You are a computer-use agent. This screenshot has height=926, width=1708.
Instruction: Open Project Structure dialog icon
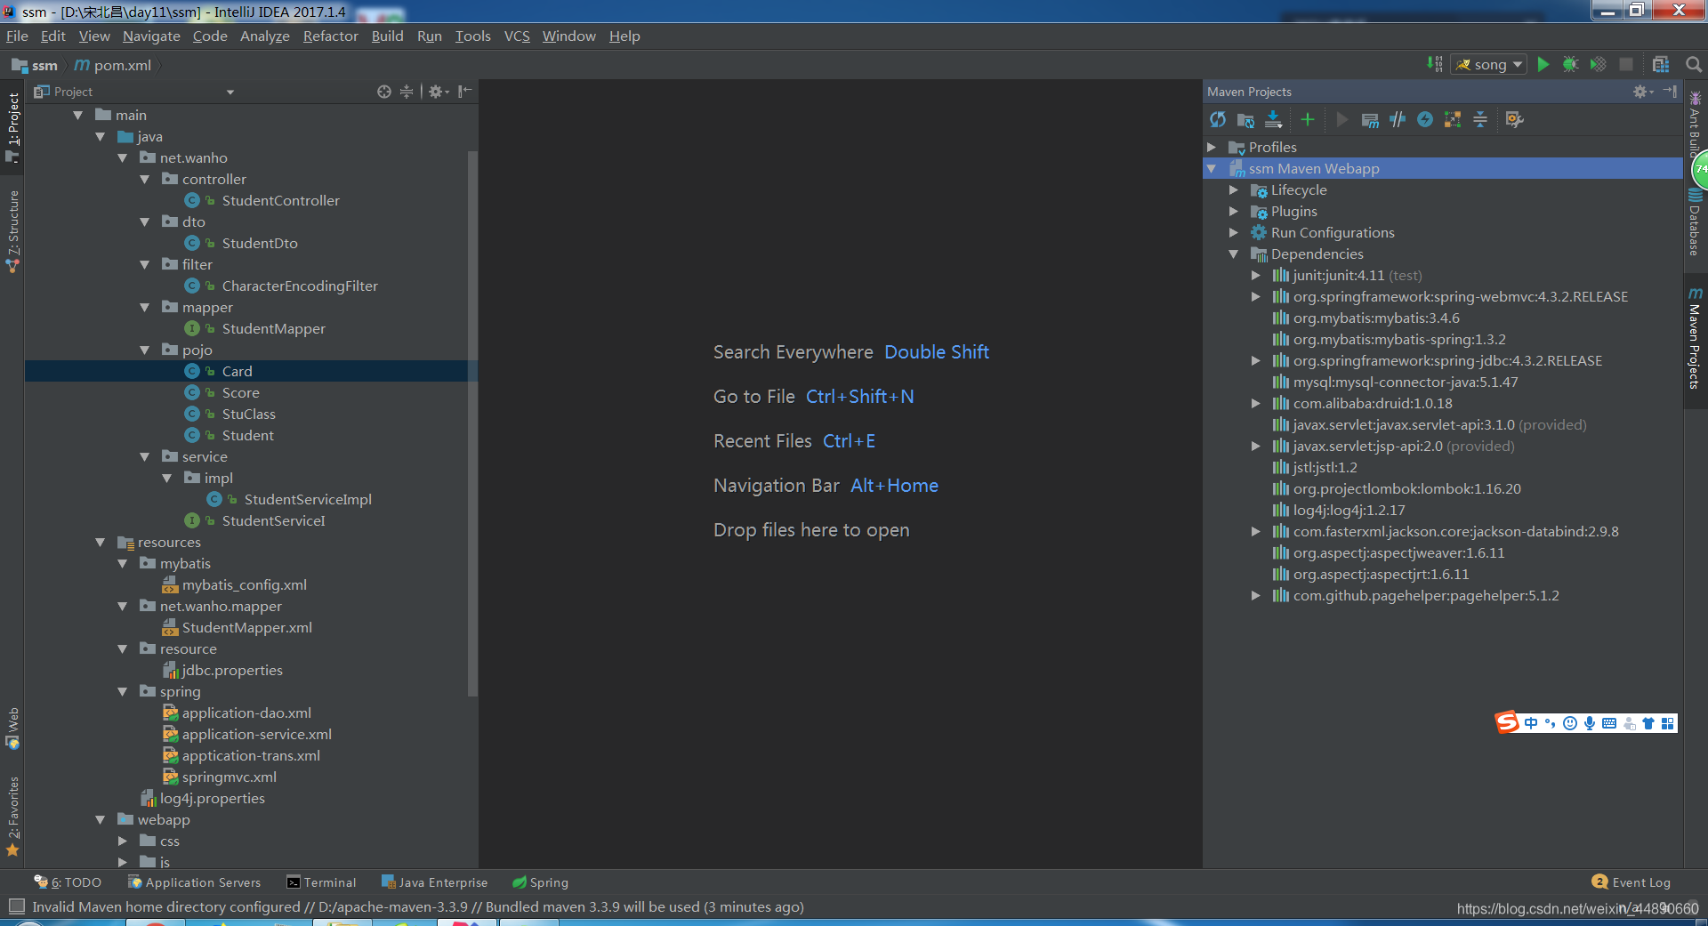pos(1661,64)
